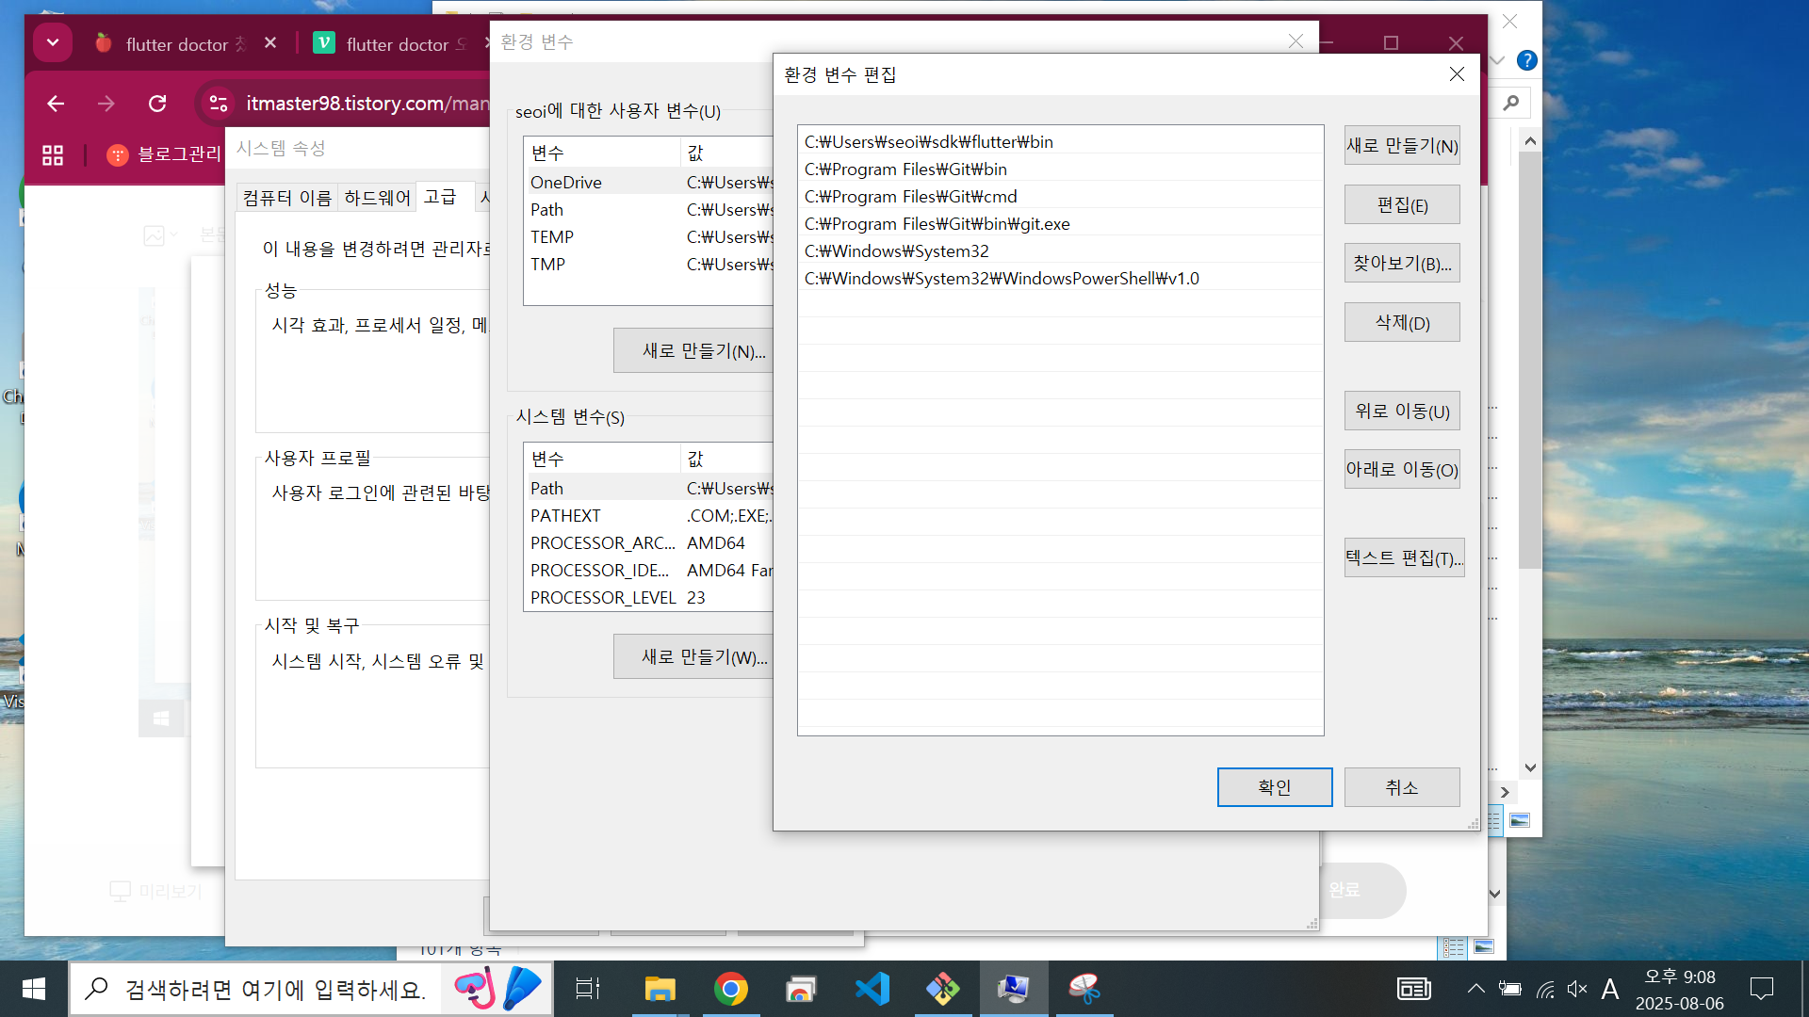Click the taskbar search input box
Viewport: 1809px width, 1017px height.
[x=273, y=989]
